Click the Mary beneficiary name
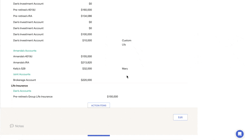Screen dimensions: 245x140 tap(125, 68)
